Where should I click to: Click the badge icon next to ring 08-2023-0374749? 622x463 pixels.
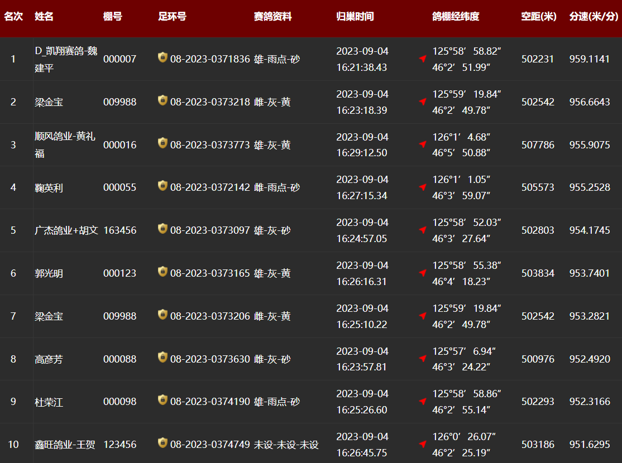[x=162, y=443]
